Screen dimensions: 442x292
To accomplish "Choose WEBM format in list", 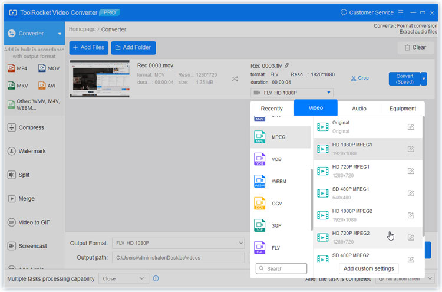I will pos(280,182).
